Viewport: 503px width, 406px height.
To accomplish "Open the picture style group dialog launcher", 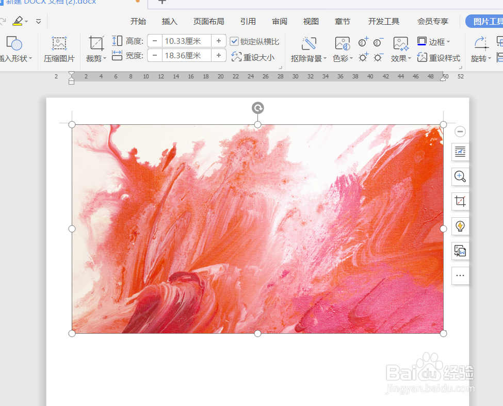I will click(x=461, y=68).
